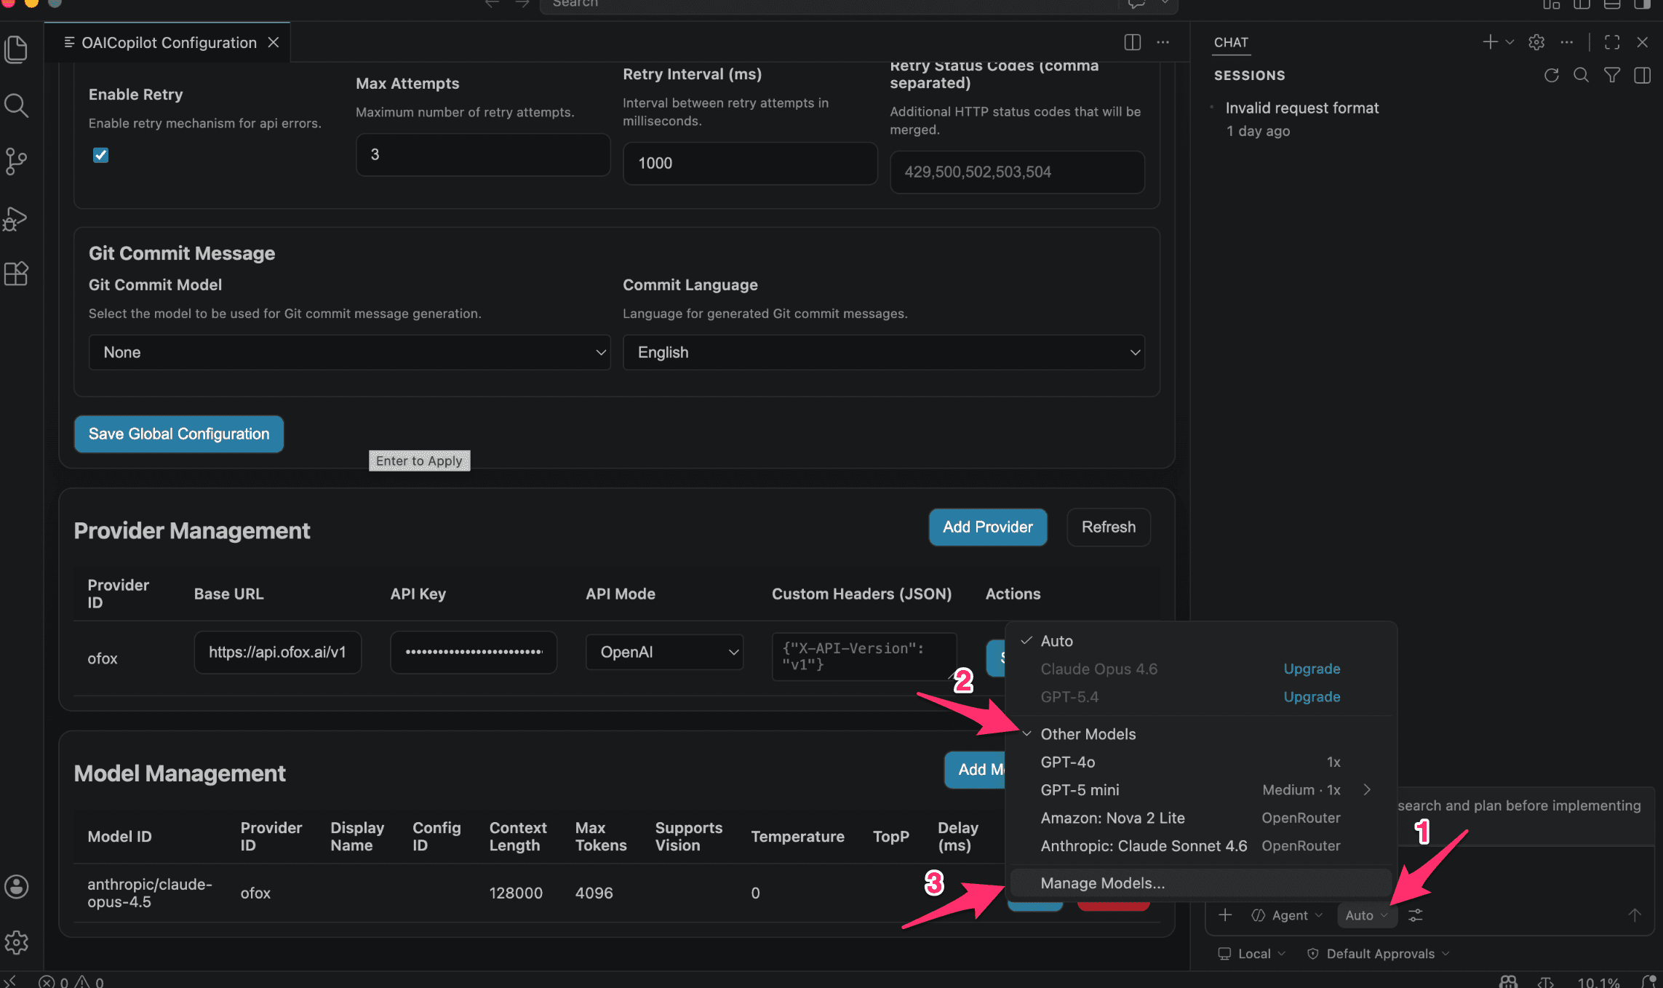This screenshot has height=988, width=1663.
Task: Open the Search view in activity bar
Action: pyautogui.click(x=16, y=106)
